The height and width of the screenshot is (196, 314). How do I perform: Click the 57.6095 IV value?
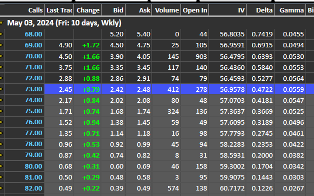coord(232,123)
